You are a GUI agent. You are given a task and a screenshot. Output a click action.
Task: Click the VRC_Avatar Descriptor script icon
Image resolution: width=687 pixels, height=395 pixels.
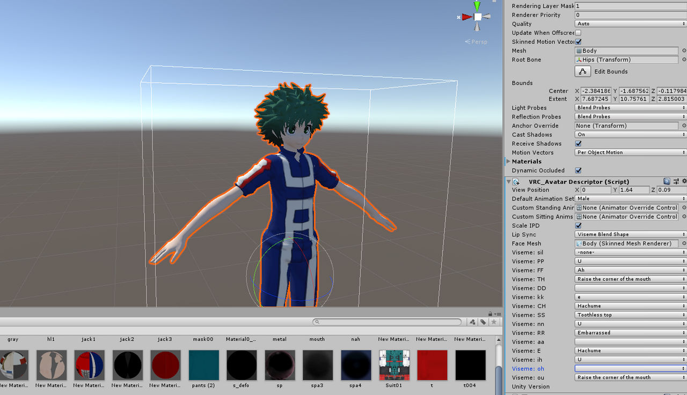(x=516, y=182)
